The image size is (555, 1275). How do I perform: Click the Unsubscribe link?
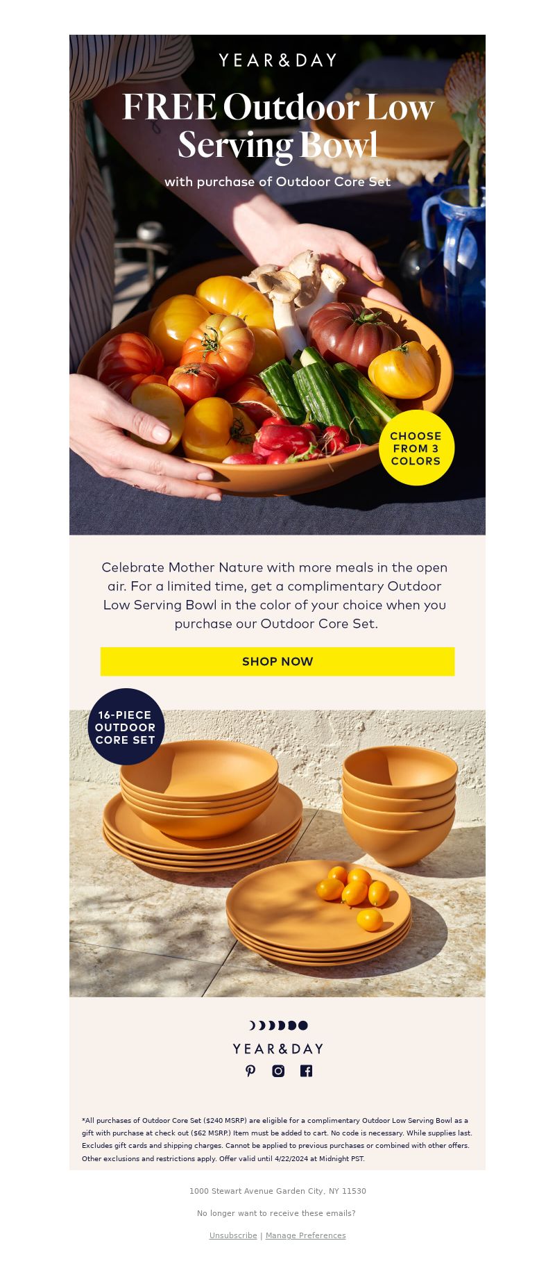[x=233, y=1235]
